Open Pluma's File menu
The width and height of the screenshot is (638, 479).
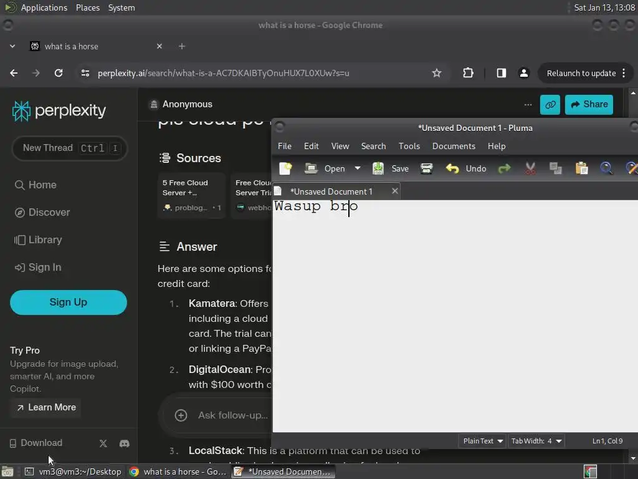coord(284,146)
